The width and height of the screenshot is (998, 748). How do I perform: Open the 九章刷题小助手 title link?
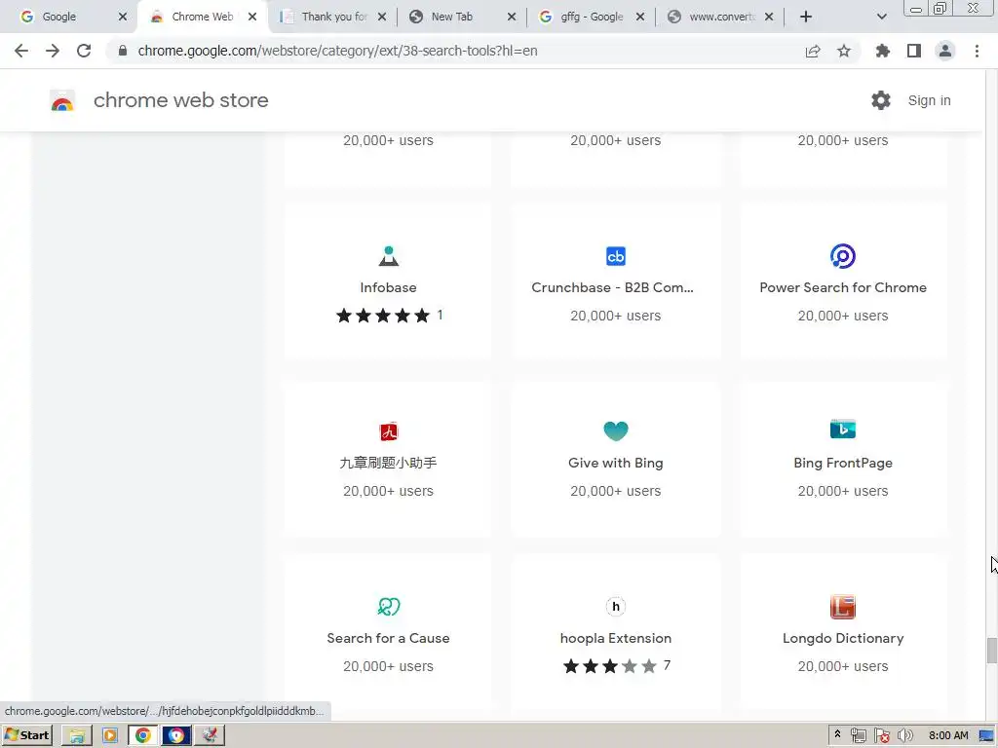pyautogui.click(x=388, y=463)
